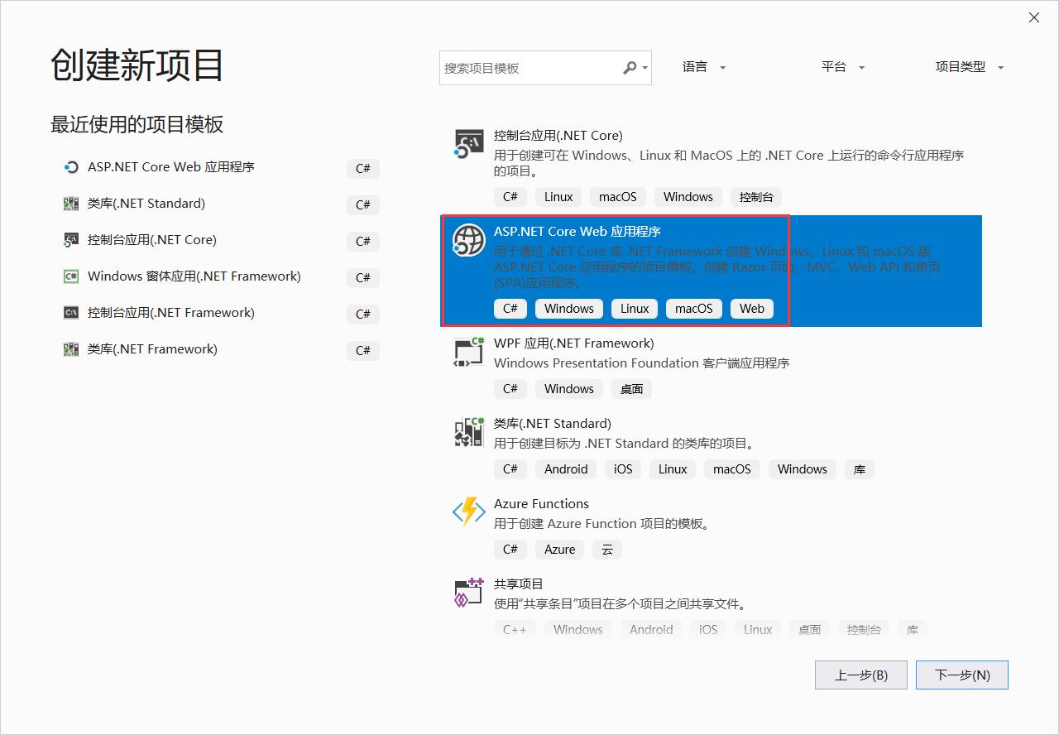Click the console app (.NET Core) template icon
Viewport: 1059px width, 735px height.
coord(469,144)
